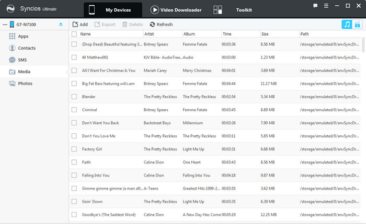Select the song name 'Goin' Down'

pyautogui.click(x=92, y=202)
